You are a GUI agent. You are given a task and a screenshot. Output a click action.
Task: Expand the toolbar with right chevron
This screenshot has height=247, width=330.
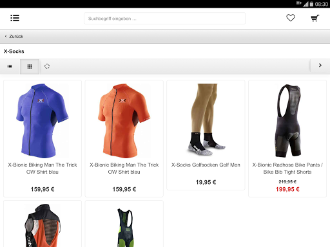(320, 66)
